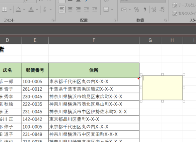Click inside the yellow comment box

[162, 87]
